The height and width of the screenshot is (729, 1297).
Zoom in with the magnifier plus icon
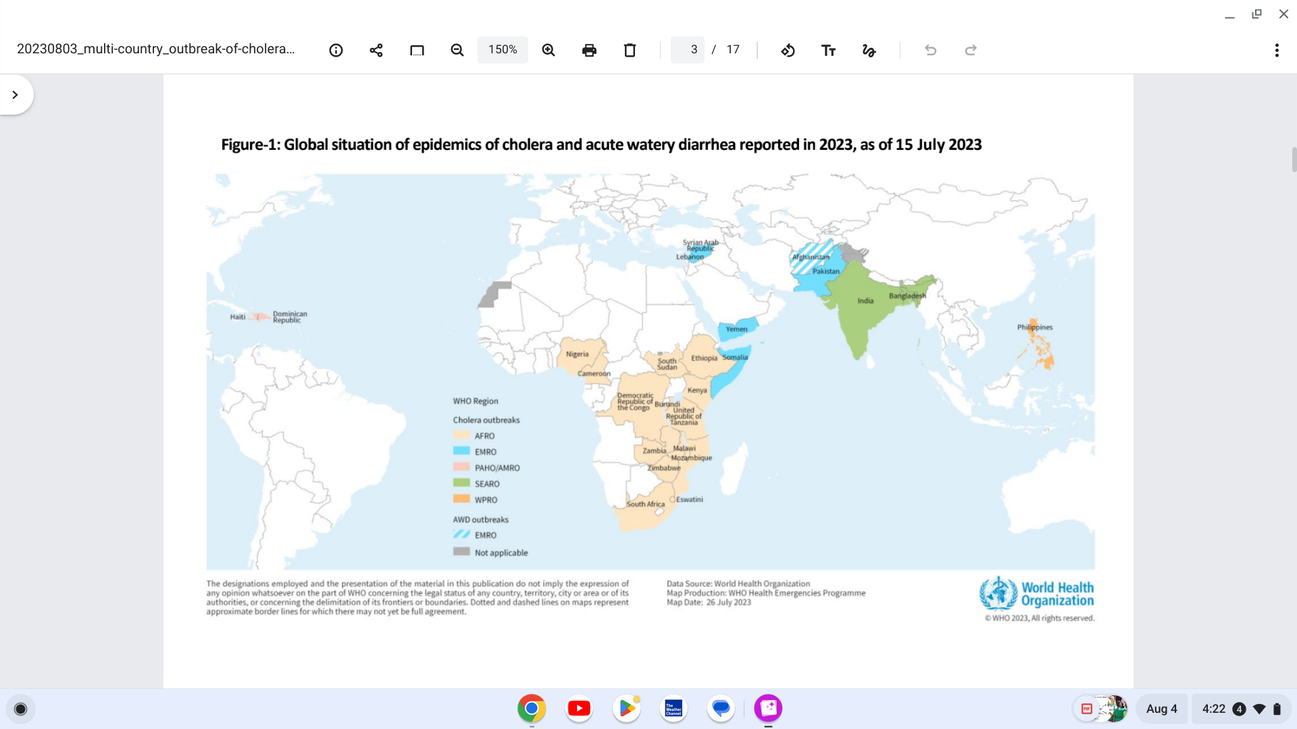[549, 50]
